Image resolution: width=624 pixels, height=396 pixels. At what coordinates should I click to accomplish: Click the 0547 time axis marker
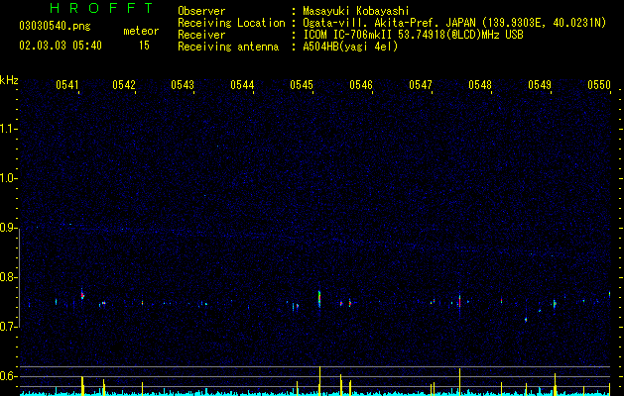[421, 85]
